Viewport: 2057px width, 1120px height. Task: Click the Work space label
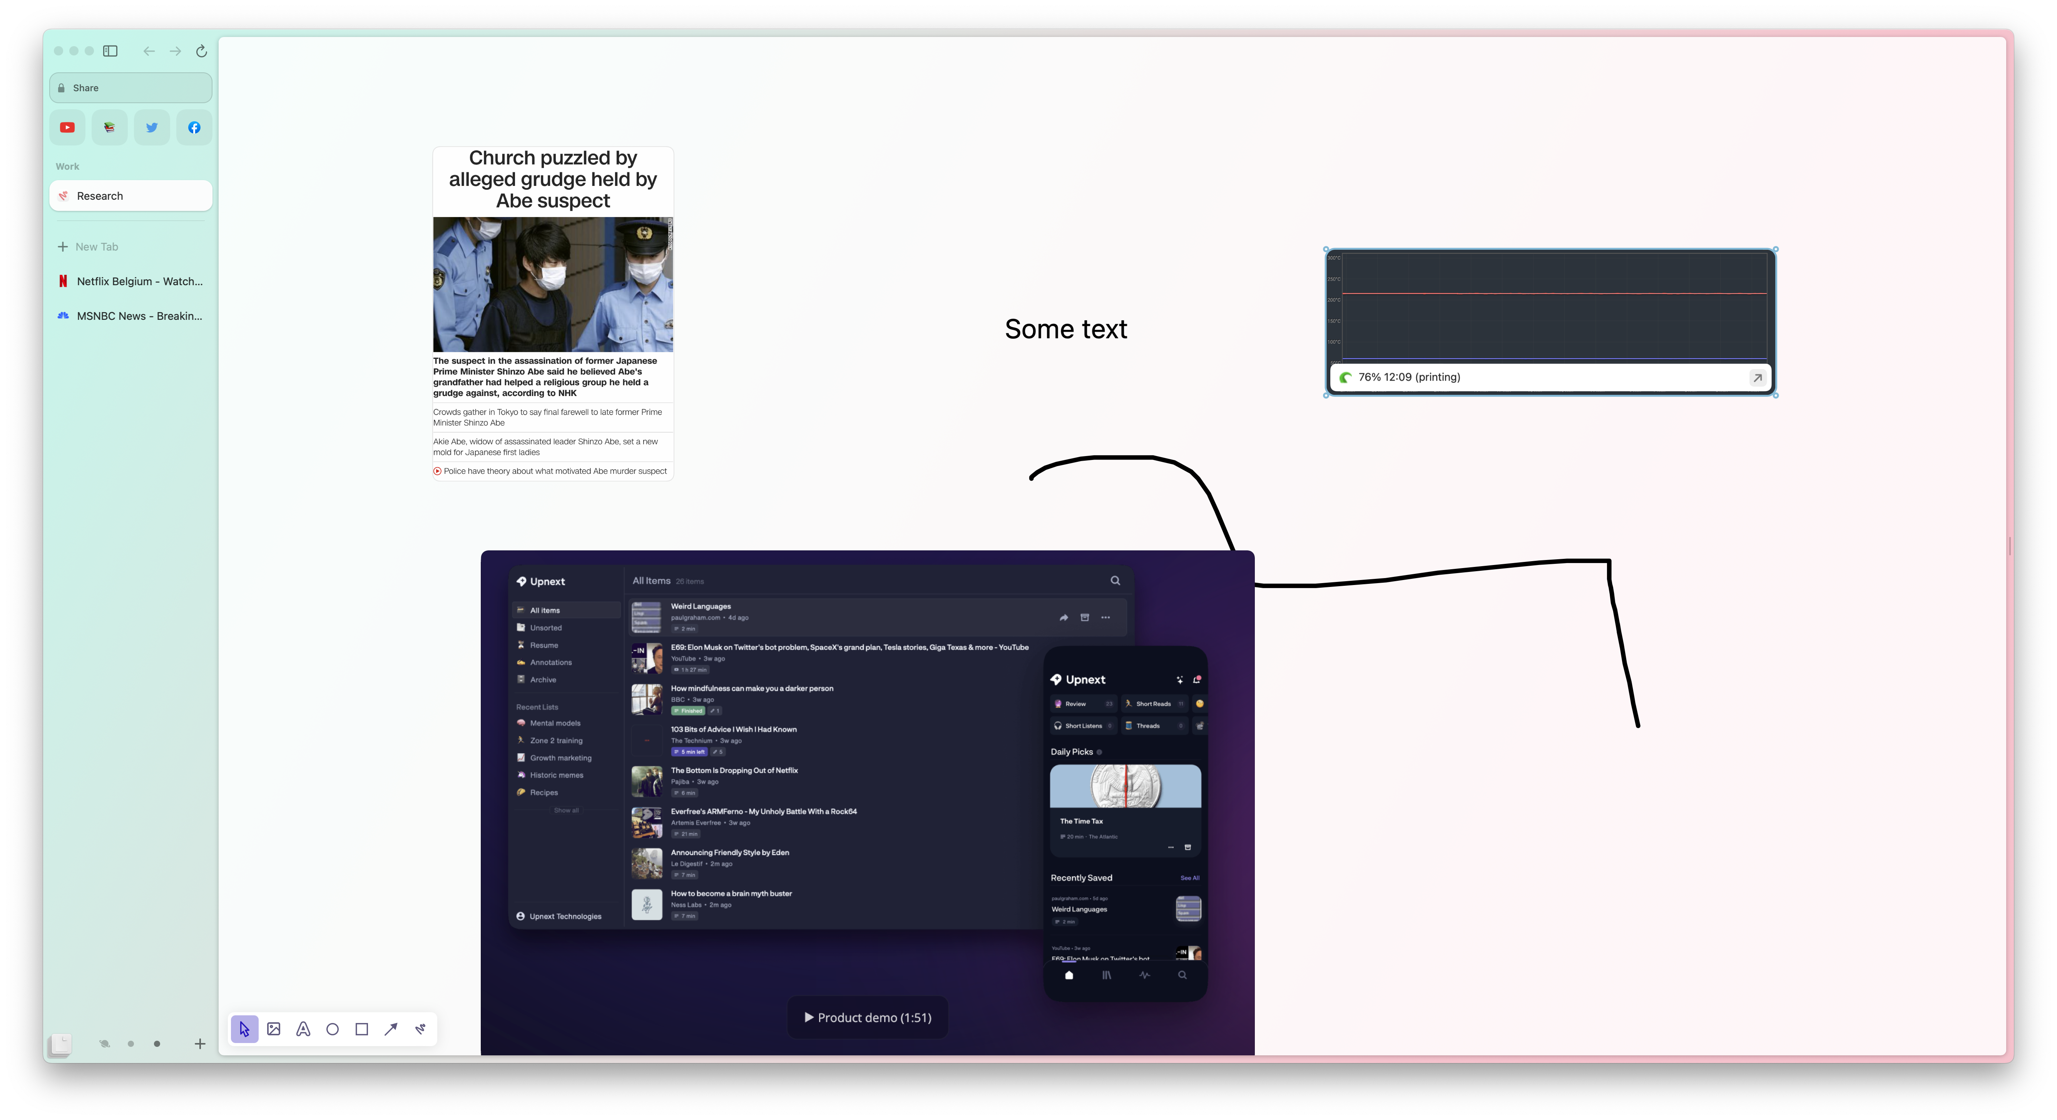click(67, 167)
